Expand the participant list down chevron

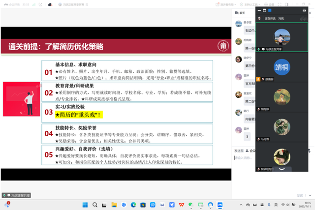tap(282, 169)
